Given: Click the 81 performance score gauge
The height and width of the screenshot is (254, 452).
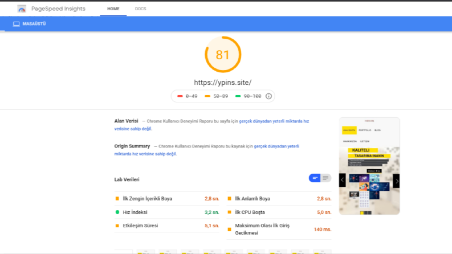Looking at the screenshot, I should tap(223, 55).
